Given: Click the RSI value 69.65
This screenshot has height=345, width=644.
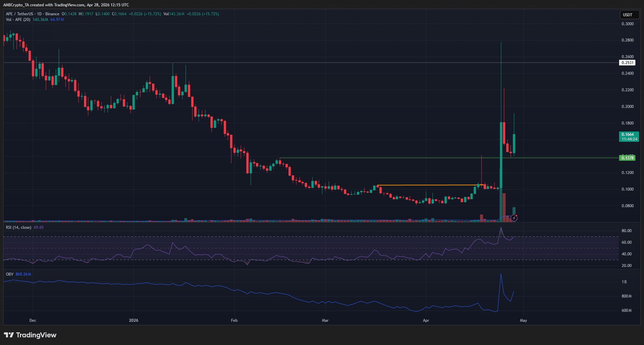Looking at the screenshot, I should [39, 227].
